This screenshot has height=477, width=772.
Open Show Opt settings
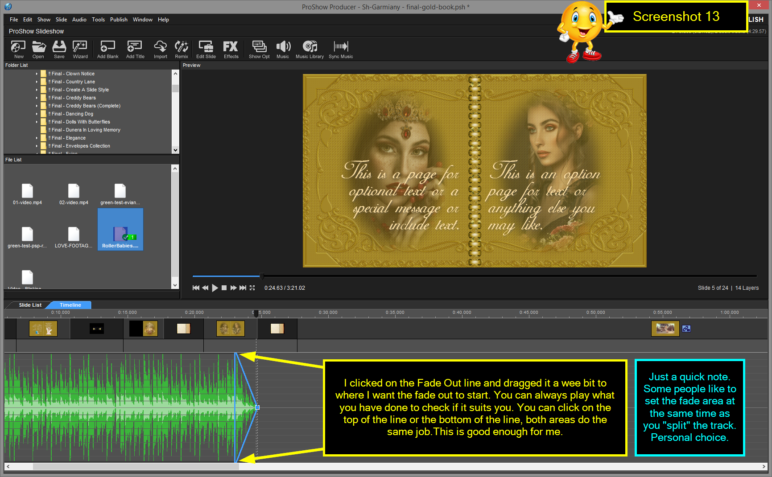tap(259, 49)
